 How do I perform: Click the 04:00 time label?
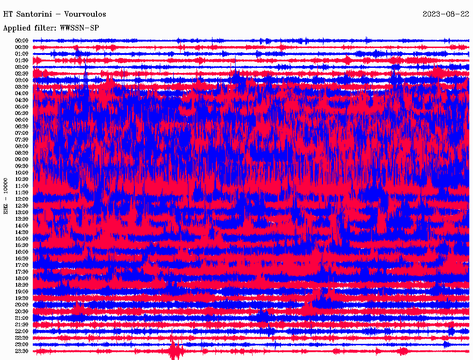click(22, 94)
